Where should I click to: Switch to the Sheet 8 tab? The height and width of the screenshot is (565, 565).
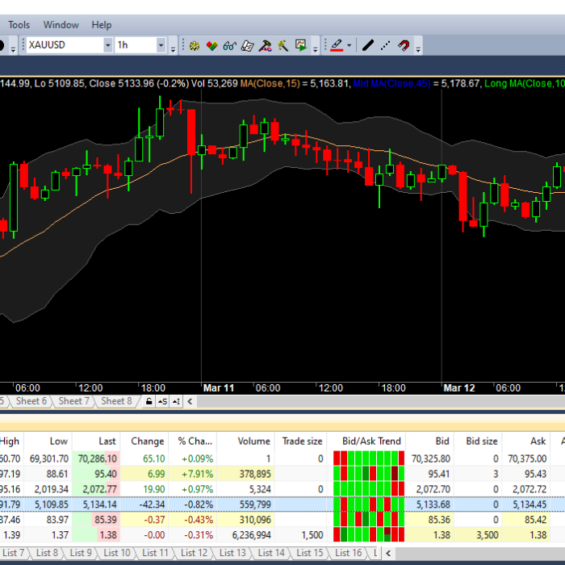pyautogui.click(x=116, y=401)
